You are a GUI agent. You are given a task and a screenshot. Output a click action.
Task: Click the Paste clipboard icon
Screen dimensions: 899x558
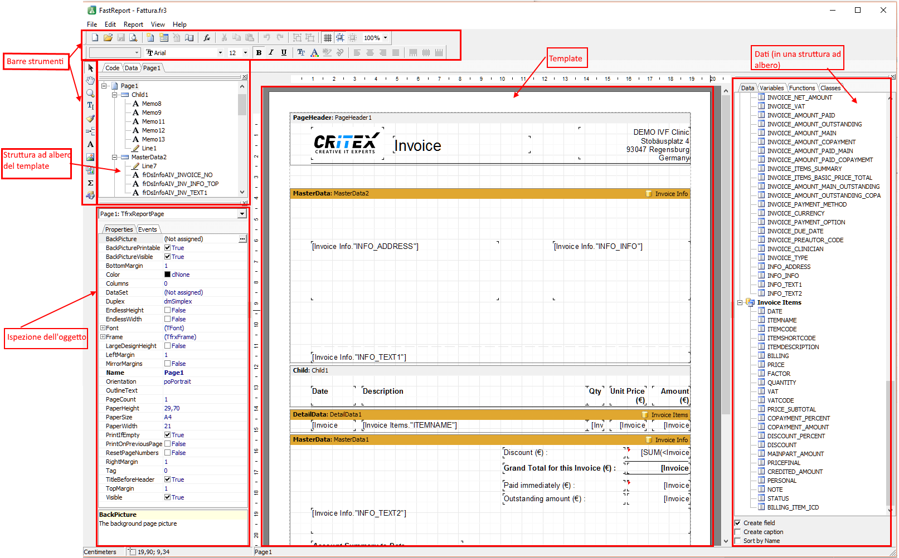pos(250,38)
